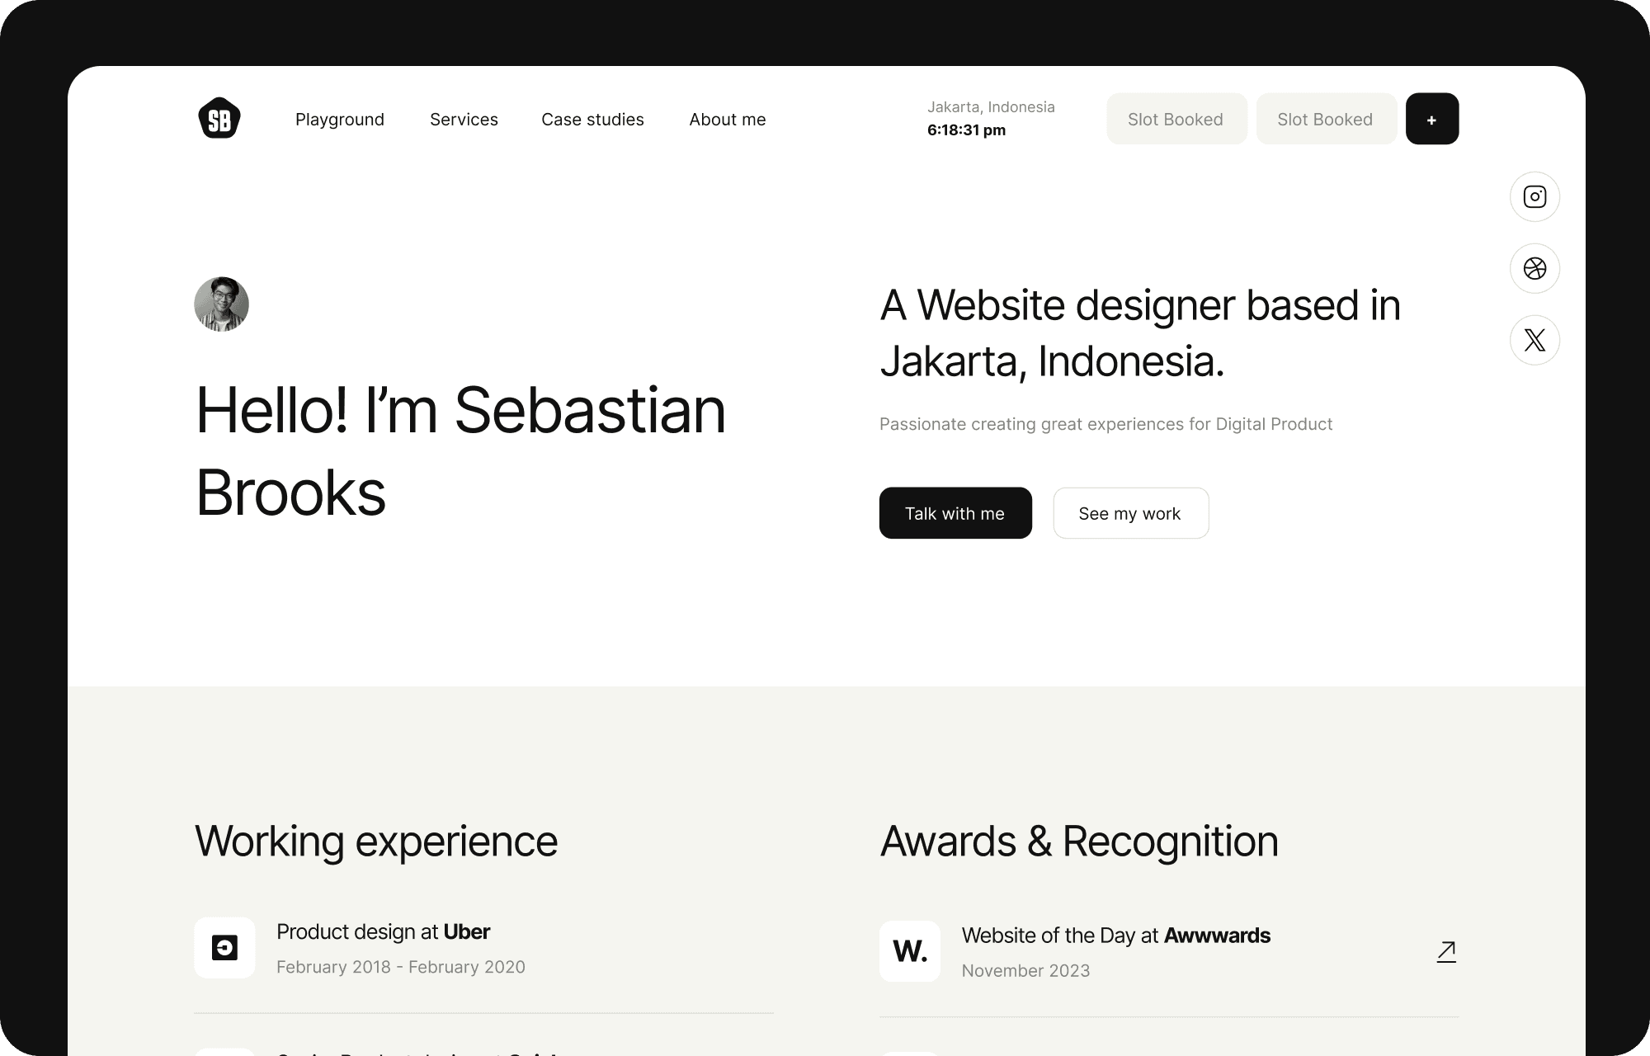
Task: Click the Awwwards W. badge icon
Action: click(x=909, y=950)
